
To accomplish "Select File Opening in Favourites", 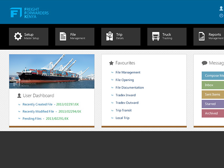I will coord(125,80).
